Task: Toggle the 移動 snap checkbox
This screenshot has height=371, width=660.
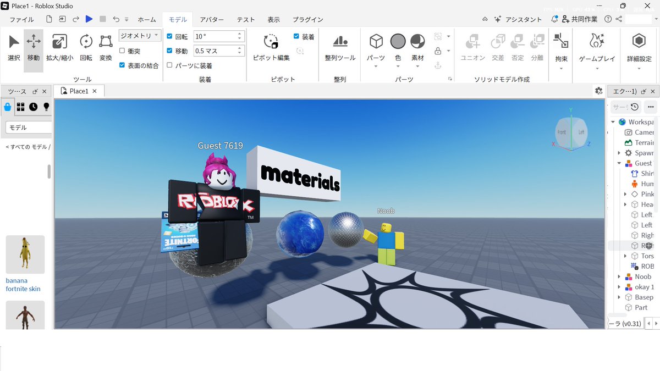Action: coord(169,51)
